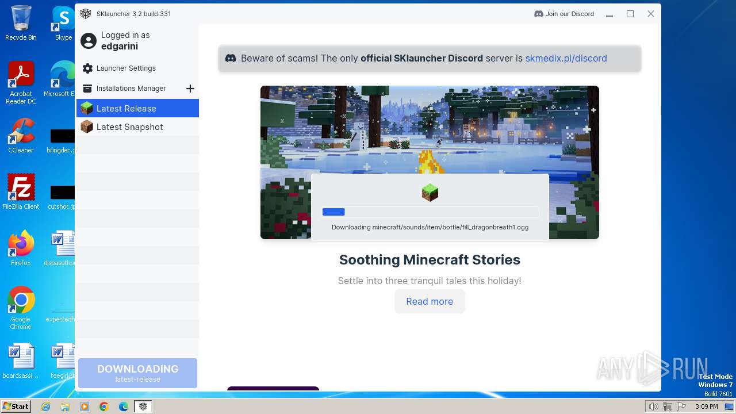This screenshot has width=736, height=414.
Task: Open Google Chrome desktop shortcut
Action: pyautogui.click(x=21, y=308)
